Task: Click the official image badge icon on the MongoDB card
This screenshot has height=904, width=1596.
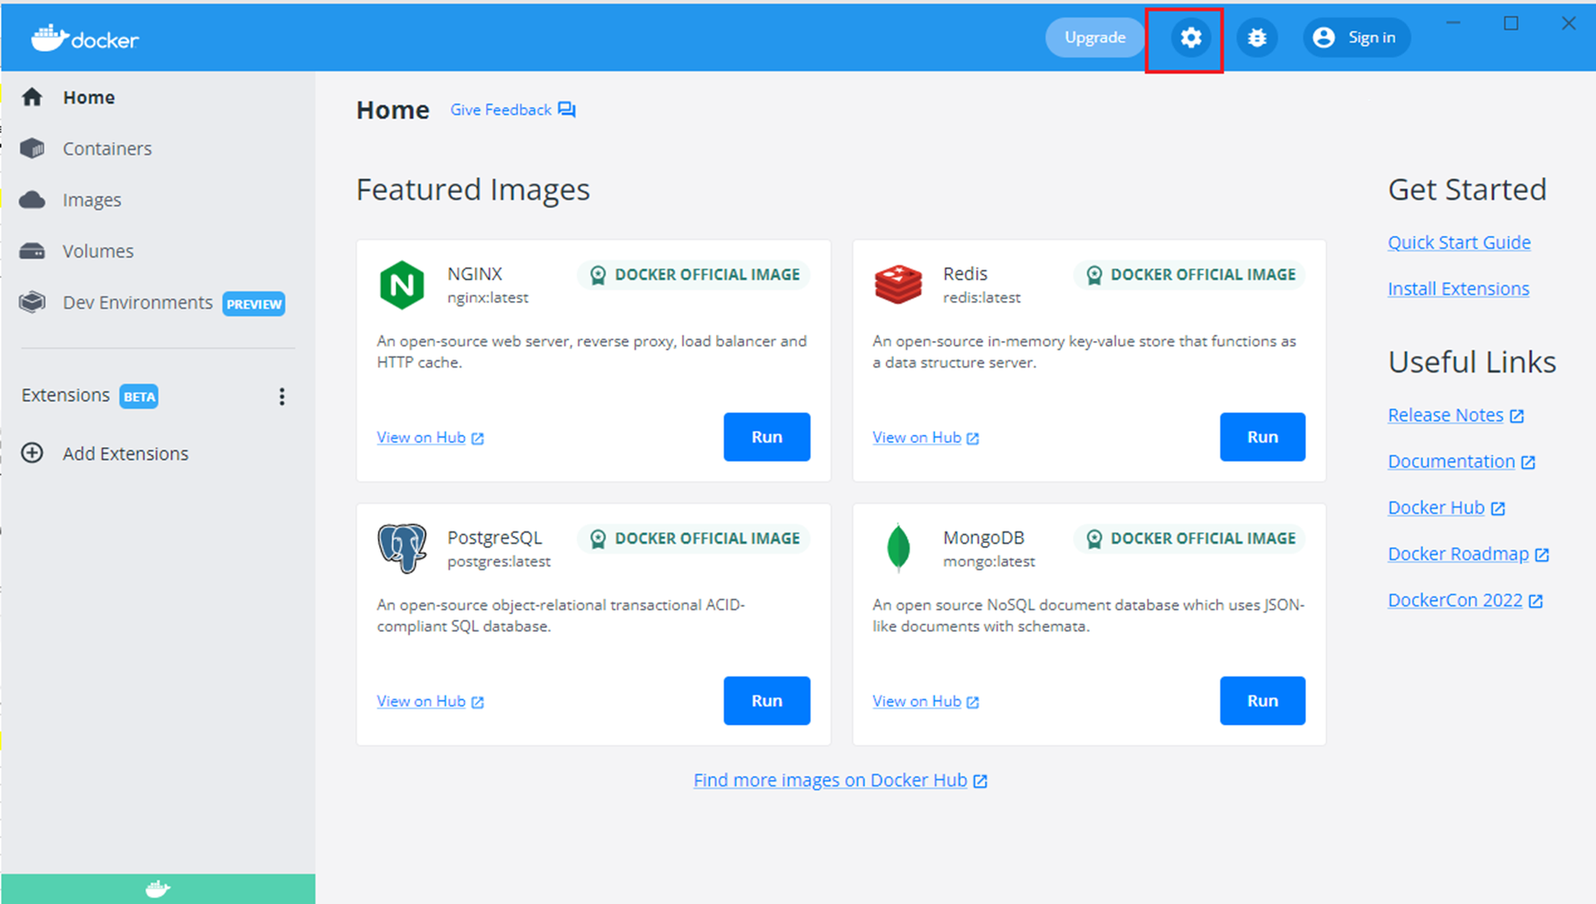Action: click(x=1094, y=539)
